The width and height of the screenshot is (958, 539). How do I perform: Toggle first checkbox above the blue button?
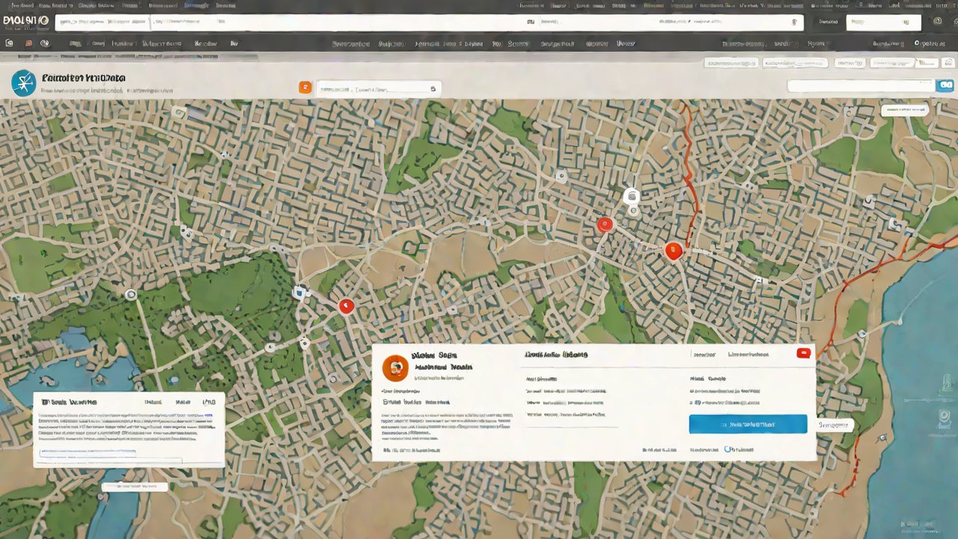click(x=692, y=391)
